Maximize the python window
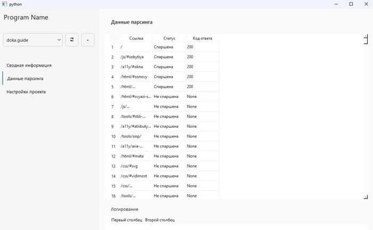This screenshot has height=230, width=373. pyautogui.click(x=351, y=4)
